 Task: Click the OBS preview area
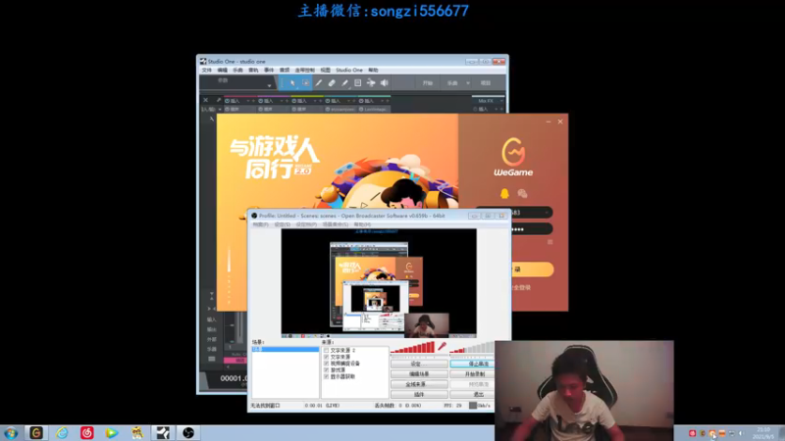point(379,283)
